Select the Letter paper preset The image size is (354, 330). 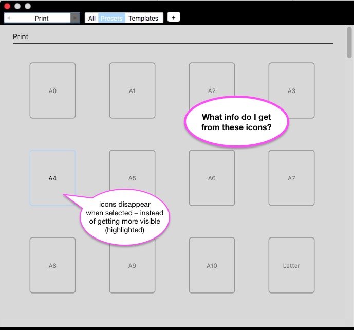click(291, 265)
